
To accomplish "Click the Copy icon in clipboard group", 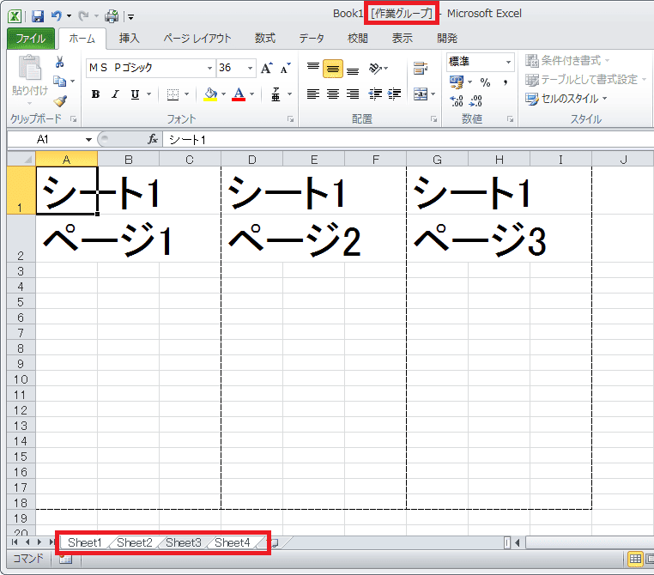I will tap(59, 81).
